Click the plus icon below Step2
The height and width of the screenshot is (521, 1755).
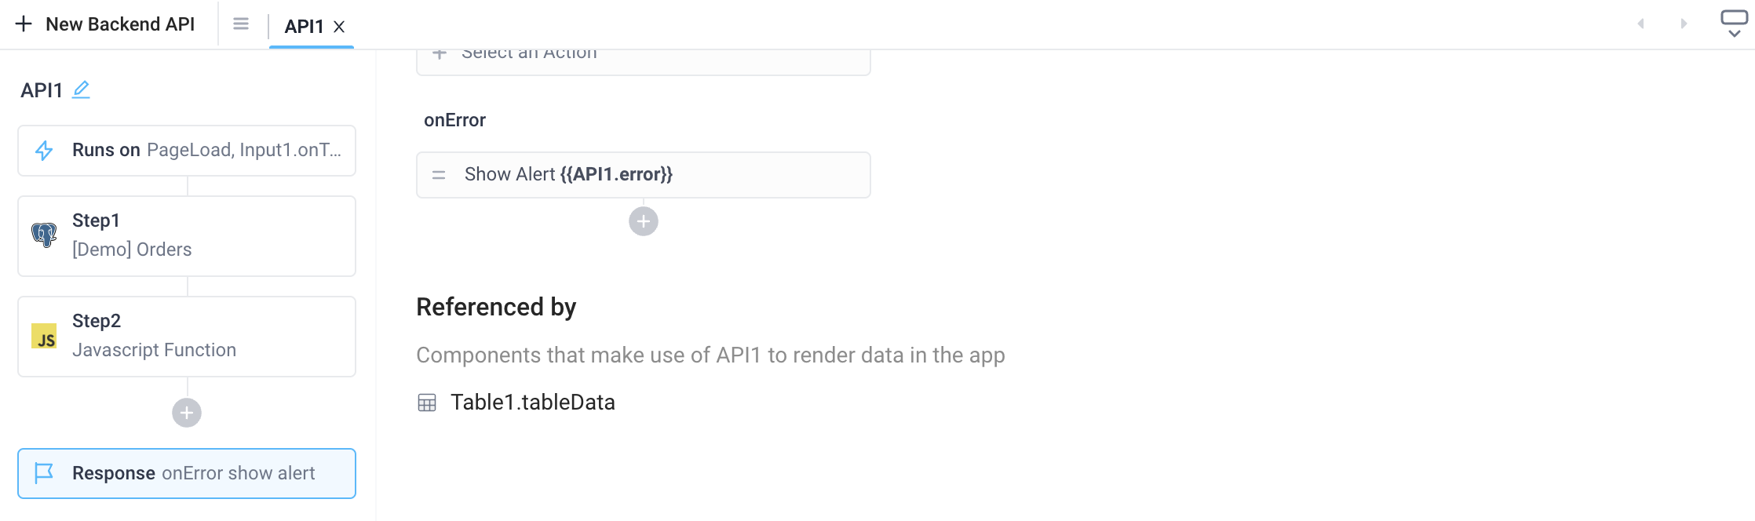pyautogui.click(x=187, y=411)
